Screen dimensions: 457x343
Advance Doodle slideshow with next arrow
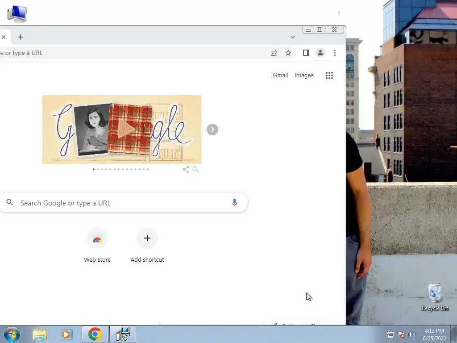click(x=212, y=130)
